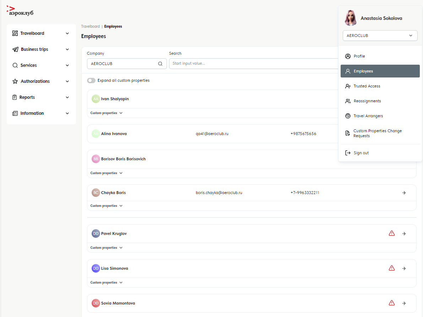Click the Trusted Access icon
This screenshot has height=317, width=423.
pos(347,86)
